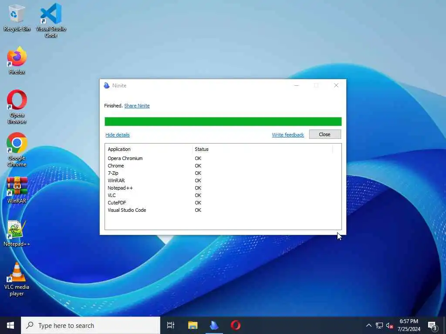Image resolution: width=446 pixels, height=334 pixels.
Task: Open the Write feedback link
Action: pos(288,135)
